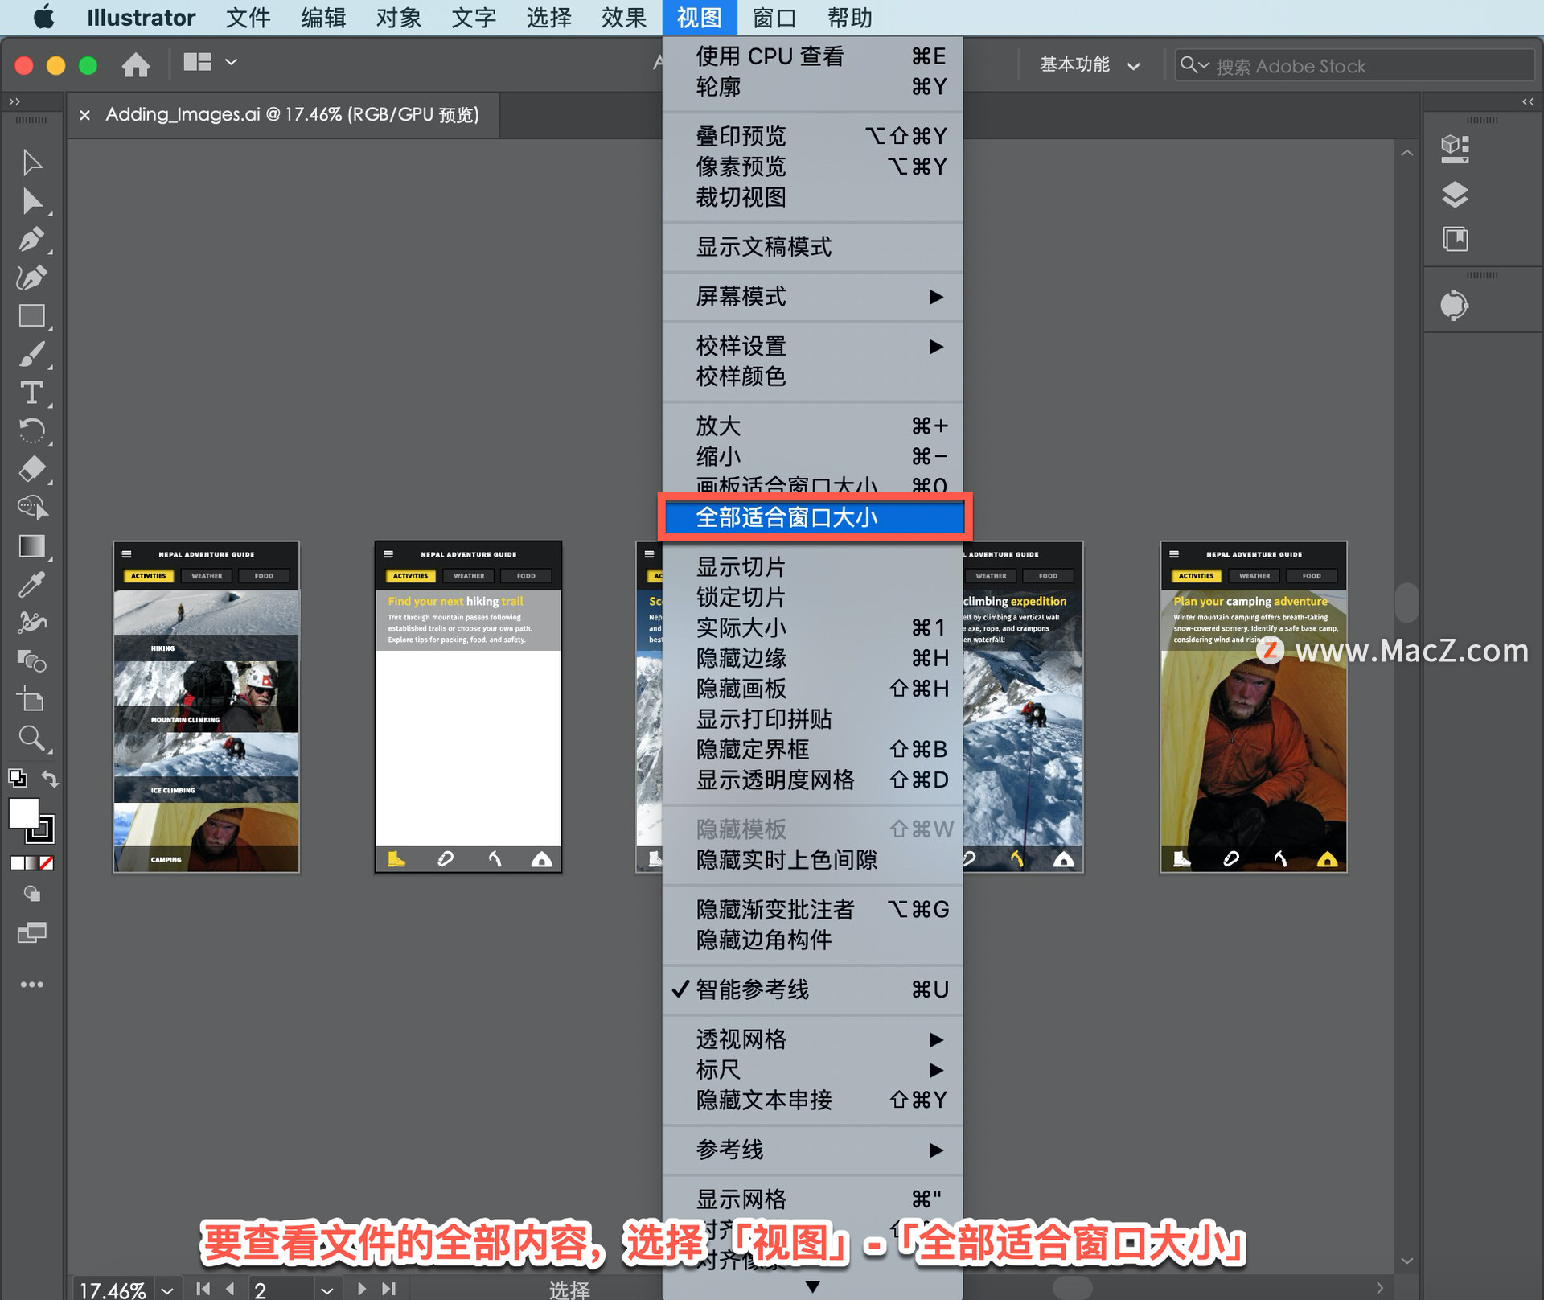Expand 标尺 submenu
1544x1300 pixels.
pyautogui.click(x=812, y=1070)
